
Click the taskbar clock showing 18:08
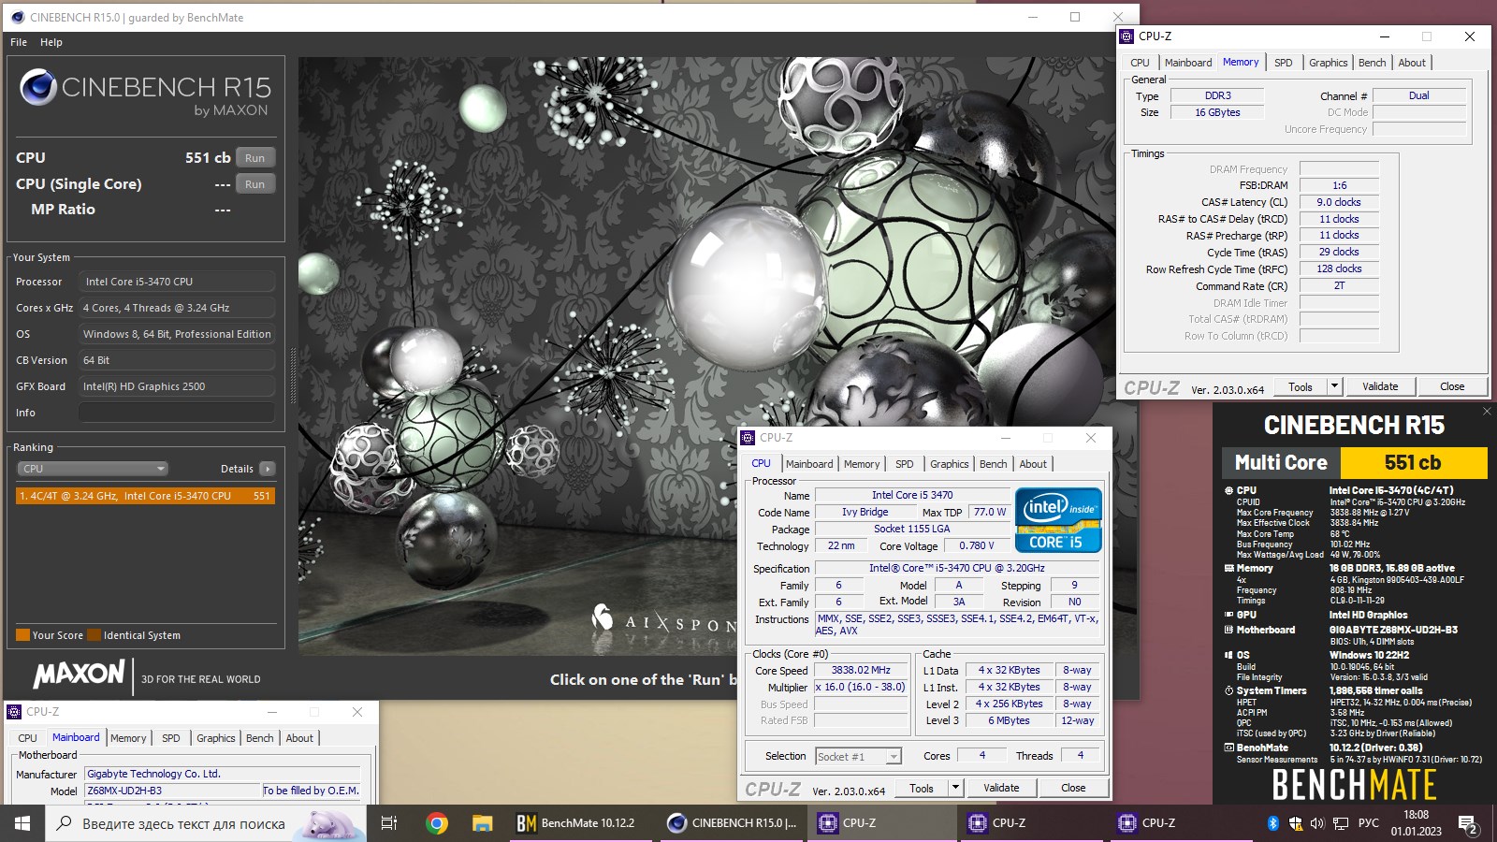point(1417,823)
